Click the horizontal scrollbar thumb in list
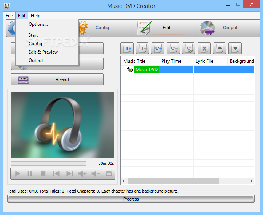Image resolution: width=263 pixels, height=215 pixels. coord(173,181)
